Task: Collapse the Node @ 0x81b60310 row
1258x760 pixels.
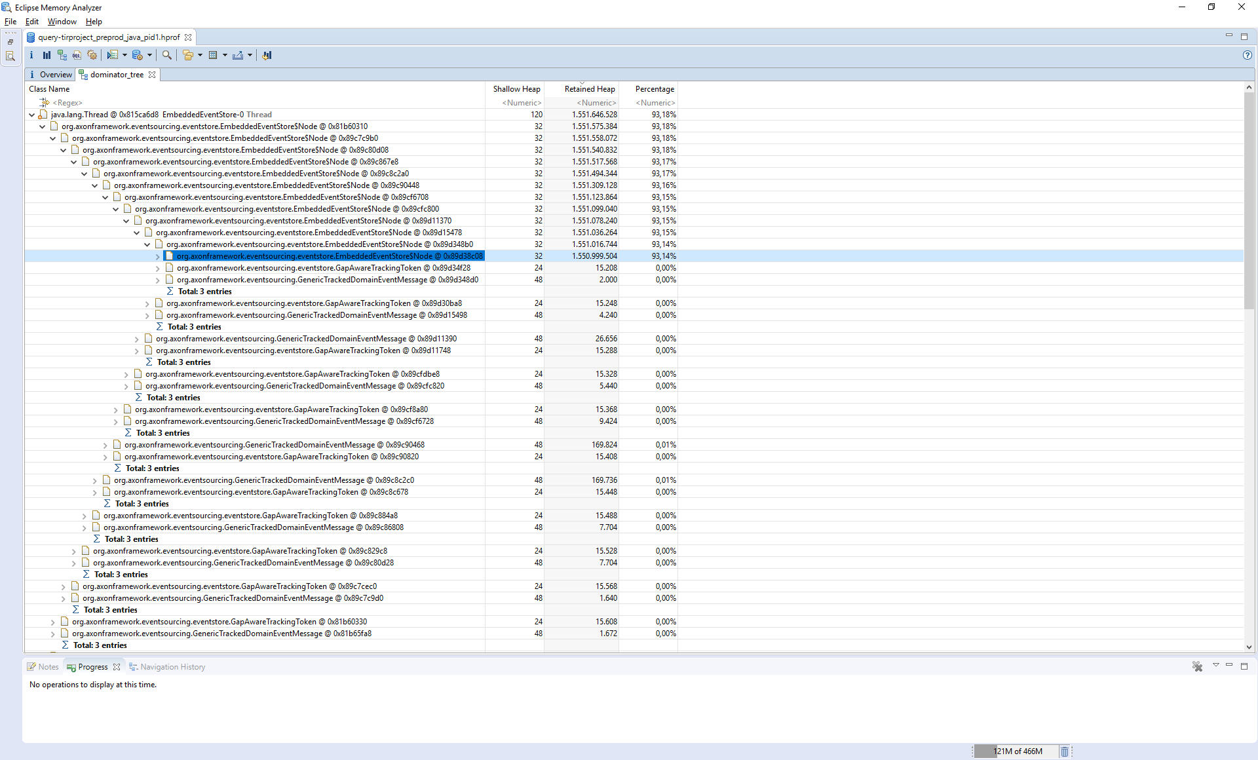Action: point(42,126)
